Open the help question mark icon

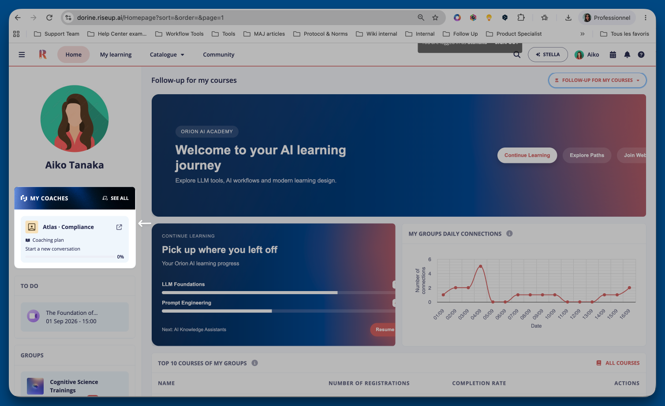click(x=641, y=55)
